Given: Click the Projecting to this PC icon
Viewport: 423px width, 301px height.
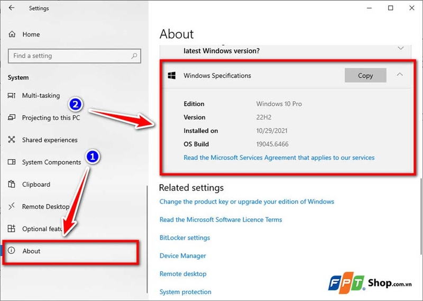Looking at the screenshot, I should pos(12,117).
